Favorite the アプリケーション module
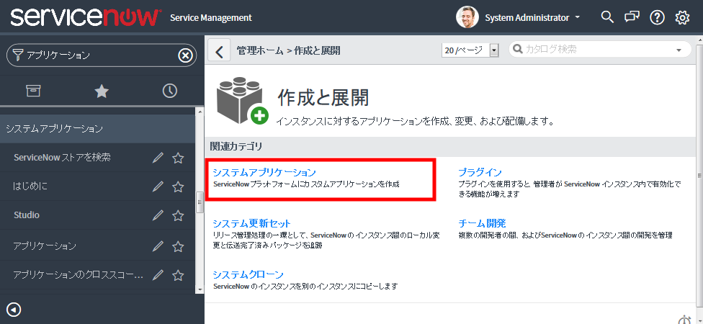This screenshot has height=324, width=703. [179, 246]
